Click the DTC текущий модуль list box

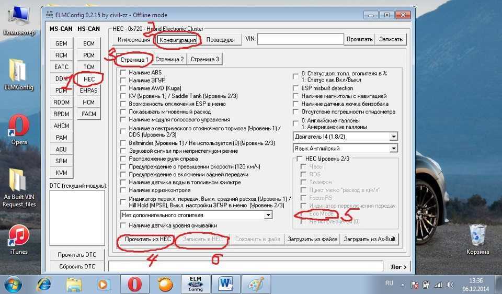click(77, 218)
